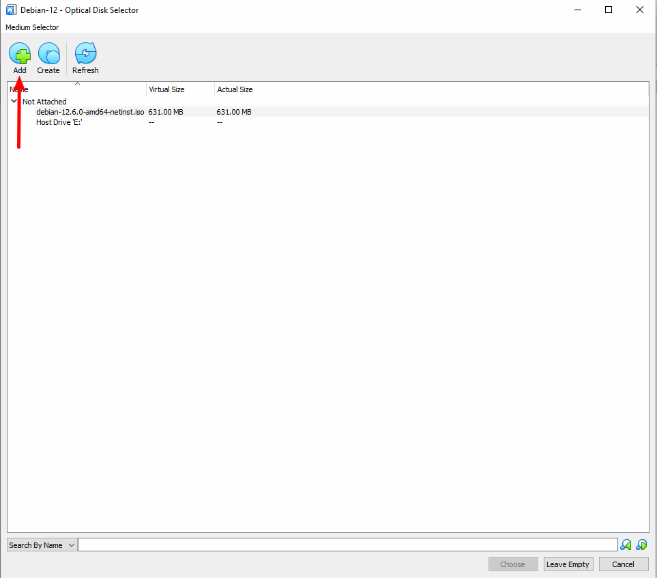Screen dimensions: 657x578
Task: Refresh the medium list
Action: (85, 54)
